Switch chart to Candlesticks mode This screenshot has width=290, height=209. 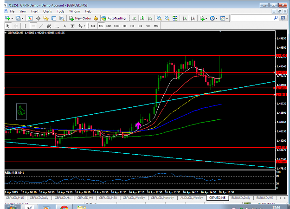click(x=142, y=18)
